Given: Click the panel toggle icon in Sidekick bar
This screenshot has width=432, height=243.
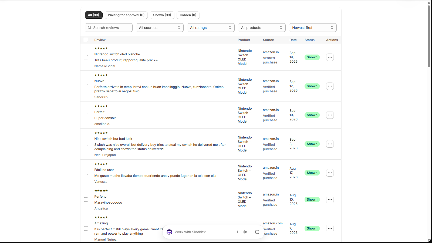Looking at the screenshot, I should point(257,232).
